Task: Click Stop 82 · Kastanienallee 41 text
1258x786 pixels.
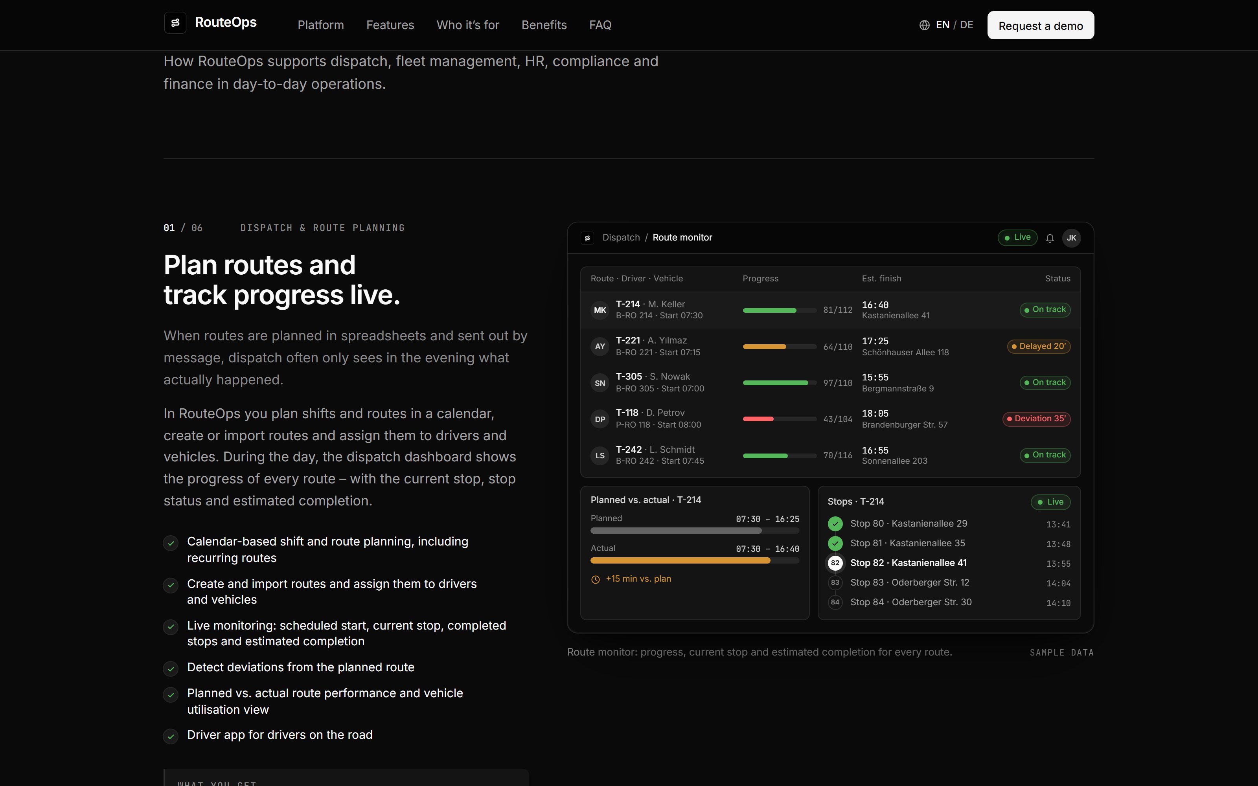Action: (x=909, y=563)
